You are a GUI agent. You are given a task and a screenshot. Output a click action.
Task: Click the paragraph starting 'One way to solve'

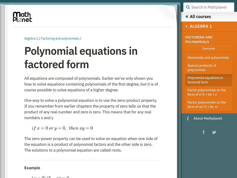(x=91, y=109)
